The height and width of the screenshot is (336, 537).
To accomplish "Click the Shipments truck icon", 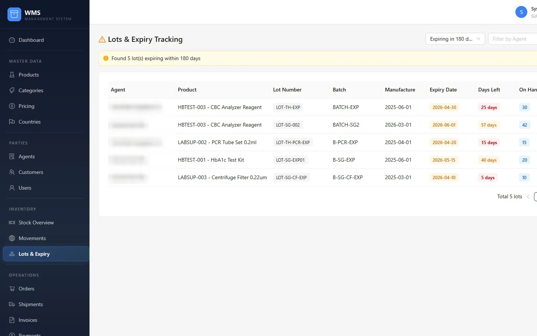I will pos(12,305).
